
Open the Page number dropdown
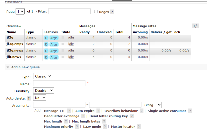point(20,11)
